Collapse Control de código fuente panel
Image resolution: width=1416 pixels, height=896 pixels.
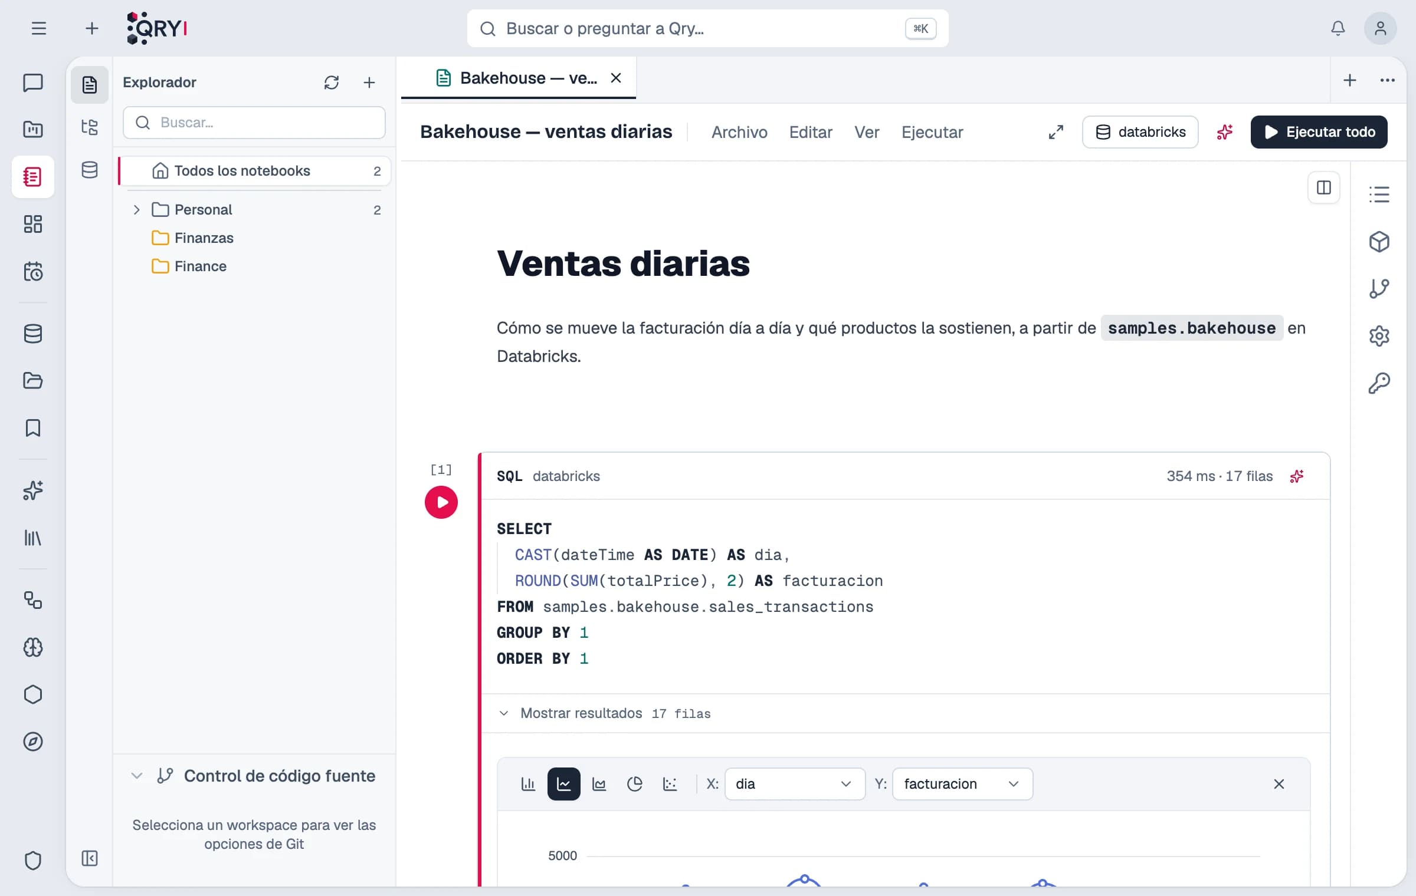[137, 776]
